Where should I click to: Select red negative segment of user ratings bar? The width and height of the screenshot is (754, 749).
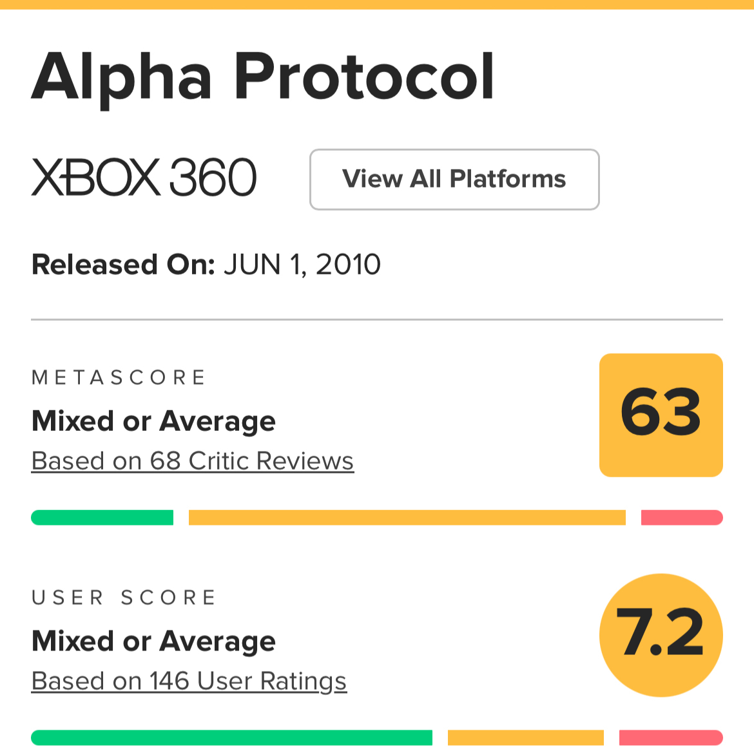670,737
